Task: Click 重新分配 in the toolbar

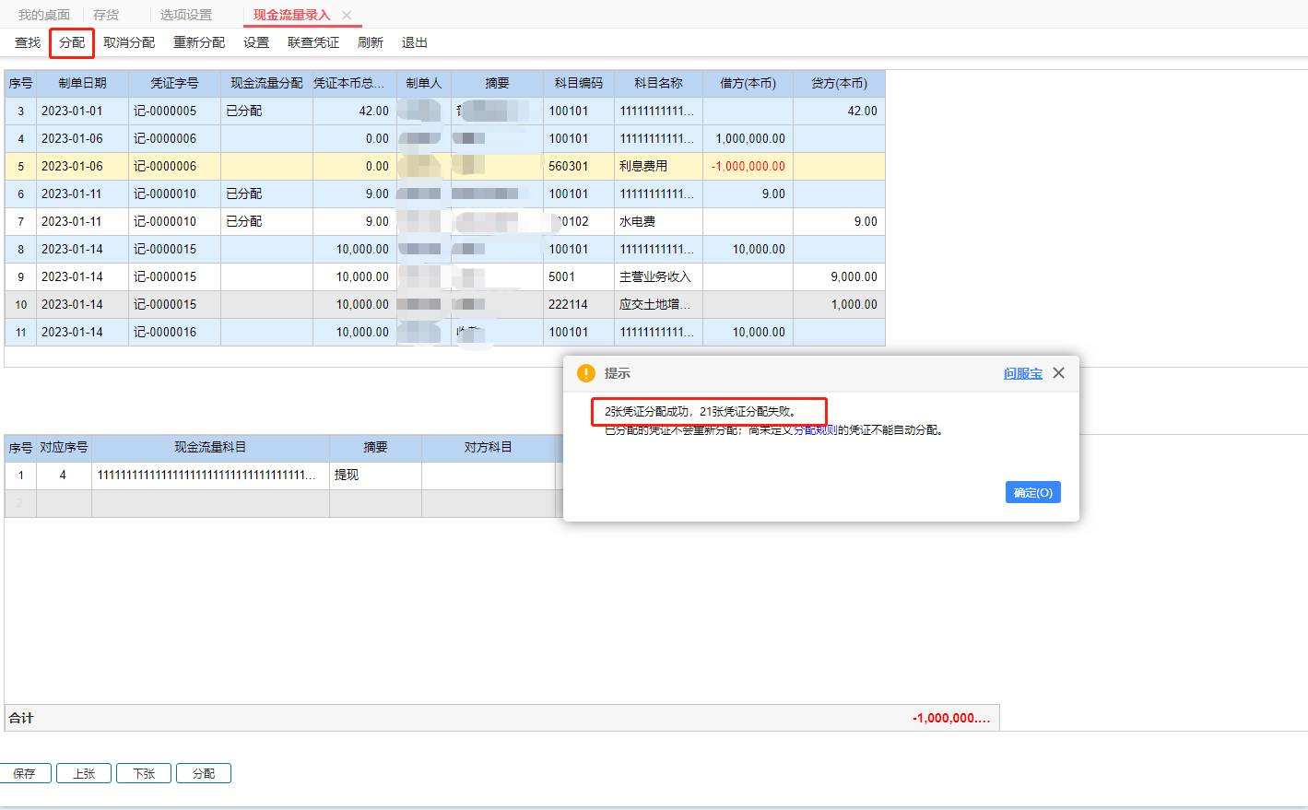Action: (x=199, y=42)
